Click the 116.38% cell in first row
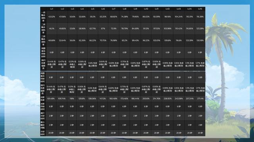This screenshot has width=254, height=142. click(200, 17)
